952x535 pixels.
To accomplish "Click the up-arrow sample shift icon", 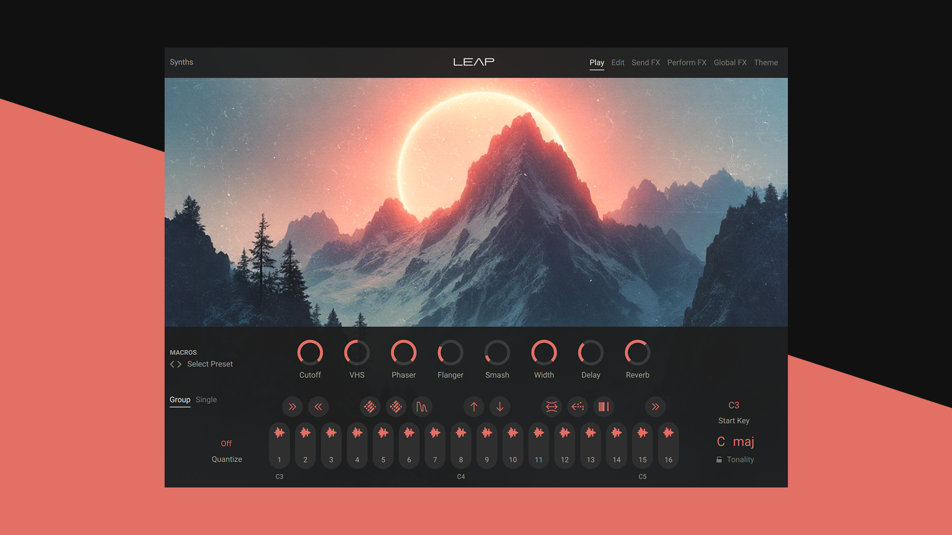I will pos(474,407).
